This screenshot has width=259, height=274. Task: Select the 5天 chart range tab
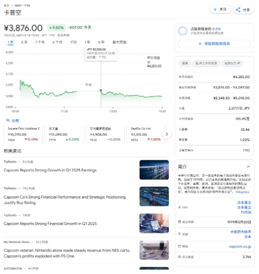click(24, 42)
